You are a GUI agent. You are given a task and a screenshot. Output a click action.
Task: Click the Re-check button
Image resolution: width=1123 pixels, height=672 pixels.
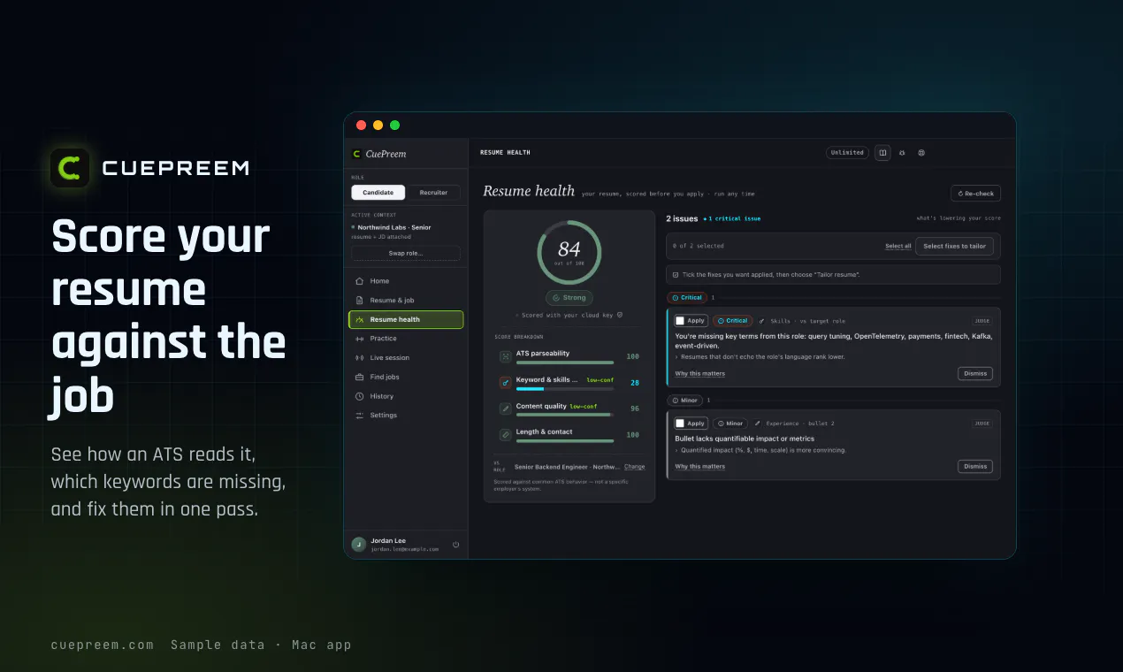pos(976,194)
